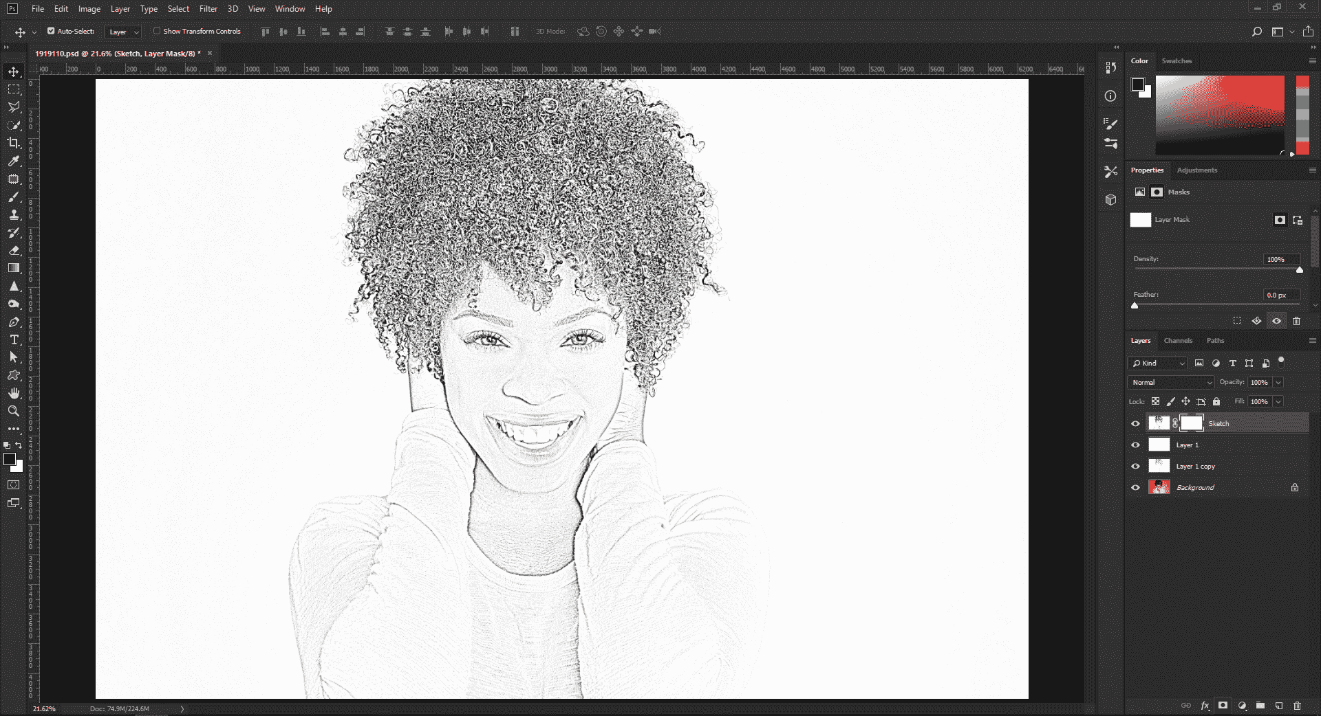The image size is (1321, 716).
Task: Switch to the Channels tab
Action: pyautogui.click(x=1178, y=340)
